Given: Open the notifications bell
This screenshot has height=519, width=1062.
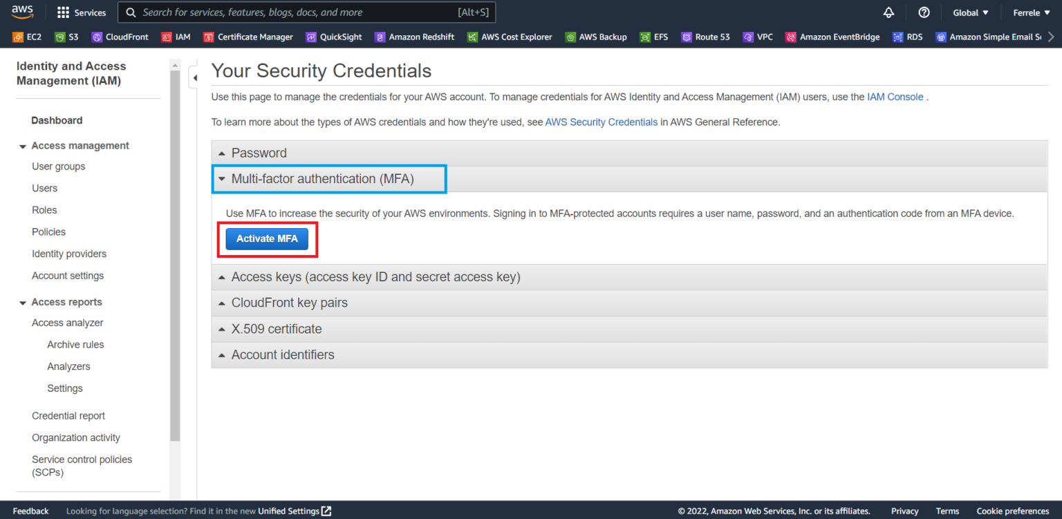Looking at the screenshot, I should 888,12.
